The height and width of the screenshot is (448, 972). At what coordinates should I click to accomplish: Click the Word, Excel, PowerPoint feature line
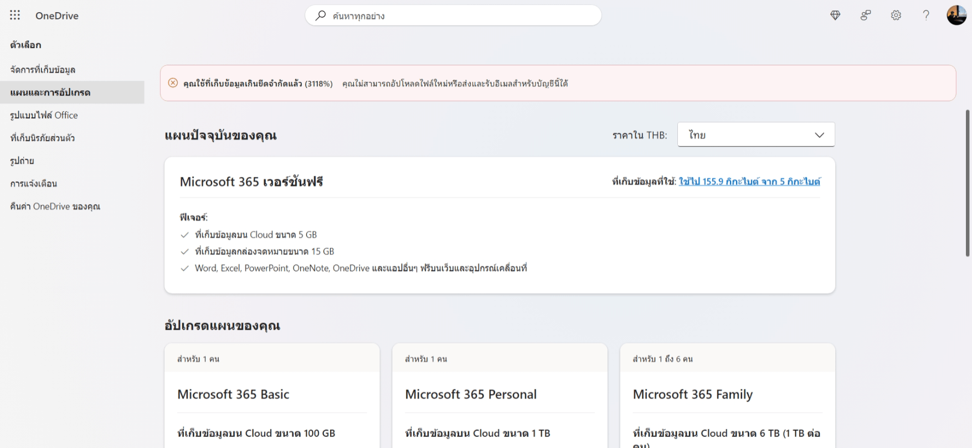361,268
